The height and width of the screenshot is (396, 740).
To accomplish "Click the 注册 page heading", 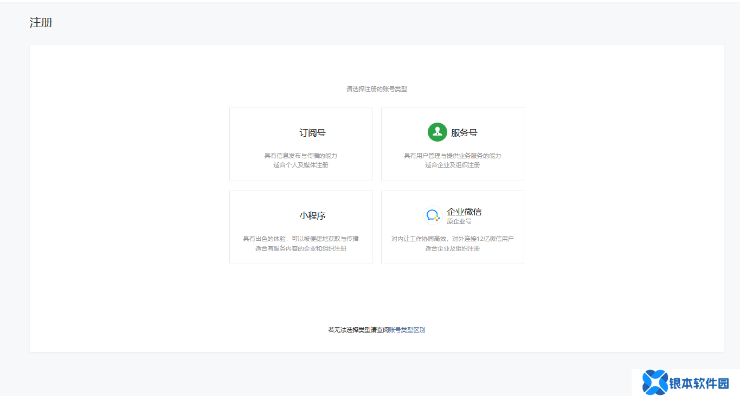I will pos(41,23).
